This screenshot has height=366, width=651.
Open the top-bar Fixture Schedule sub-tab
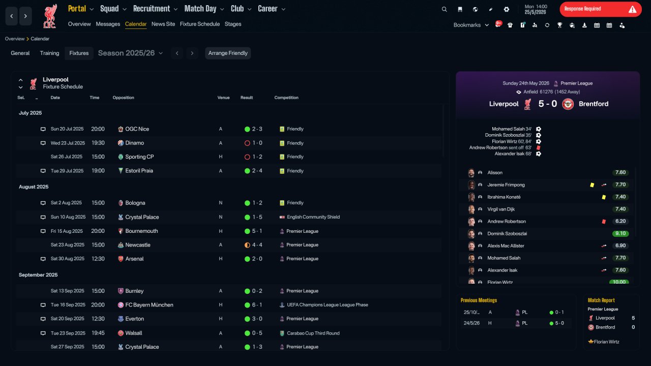(x=200, y=24)
